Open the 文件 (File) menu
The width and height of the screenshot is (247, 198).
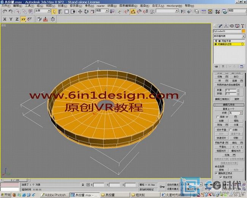pyautogui.click(x=6, y=6)
